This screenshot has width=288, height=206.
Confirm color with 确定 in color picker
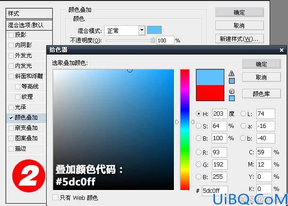[261, 64]
